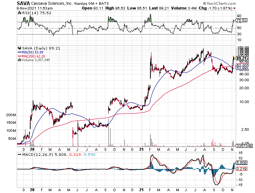
Task: Click the StockCharts.com copyright label
Action: pyautogui.click(x=219, y=3)
